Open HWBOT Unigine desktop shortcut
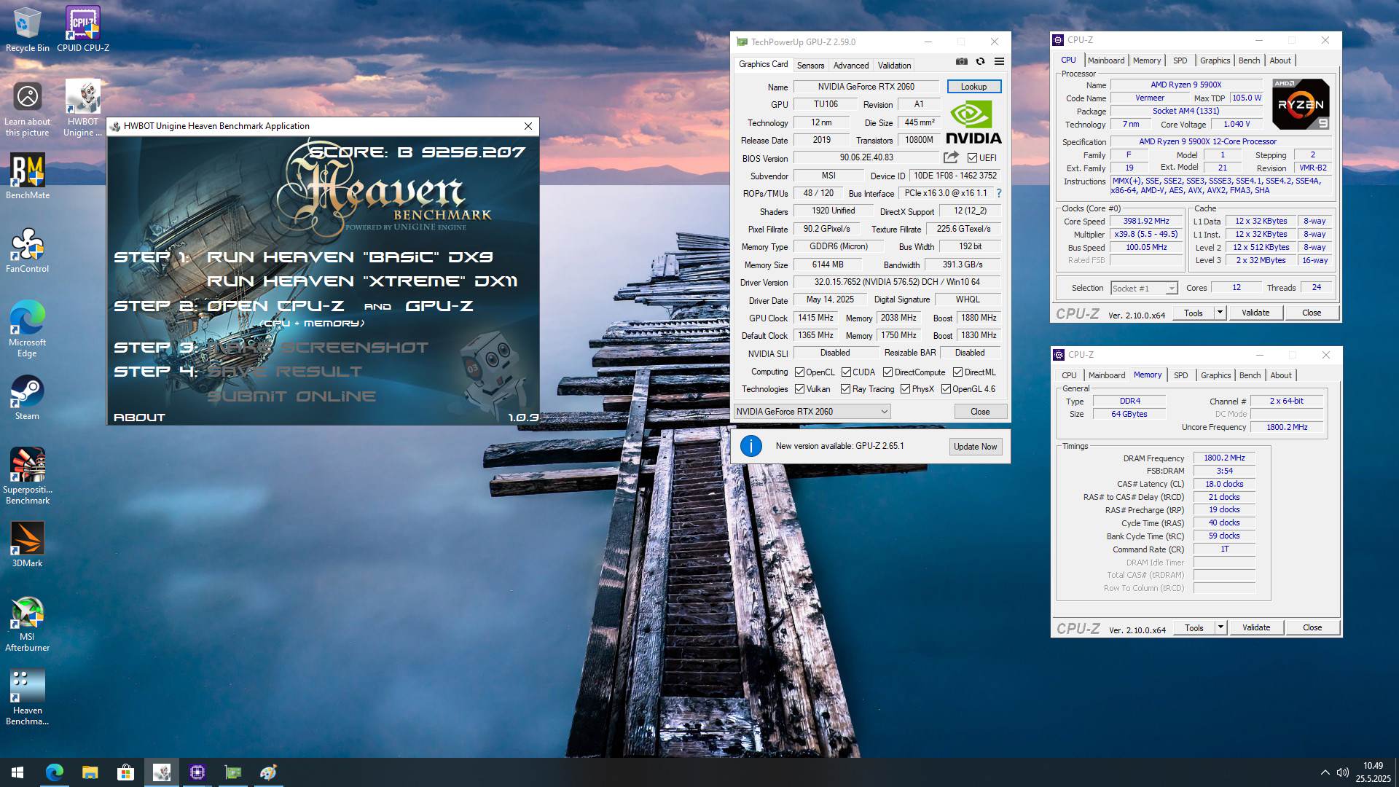 point(82,108)
